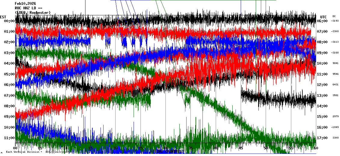
Task: Select the DC offset value "-3193"
Action: [335, 21]
